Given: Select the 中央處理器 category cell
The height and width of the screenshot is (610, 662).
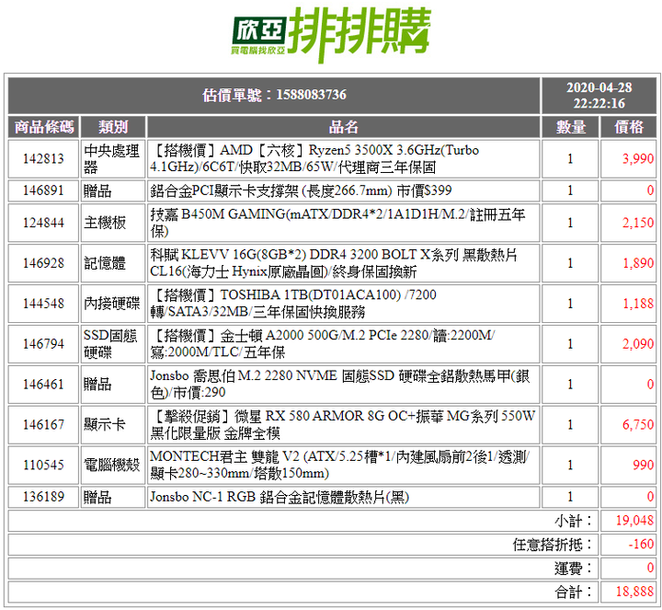Looking at the screenshot, I should [113, 159].
